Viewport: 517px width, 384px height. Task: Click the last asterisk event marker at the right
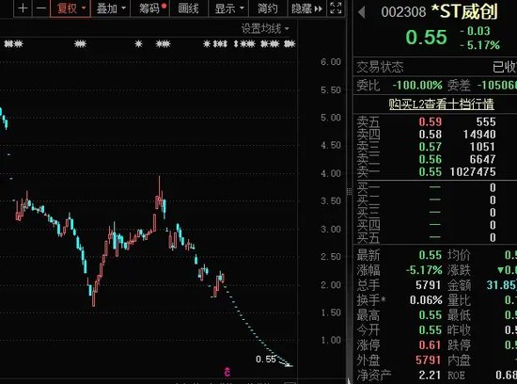[x=290, y=44]
